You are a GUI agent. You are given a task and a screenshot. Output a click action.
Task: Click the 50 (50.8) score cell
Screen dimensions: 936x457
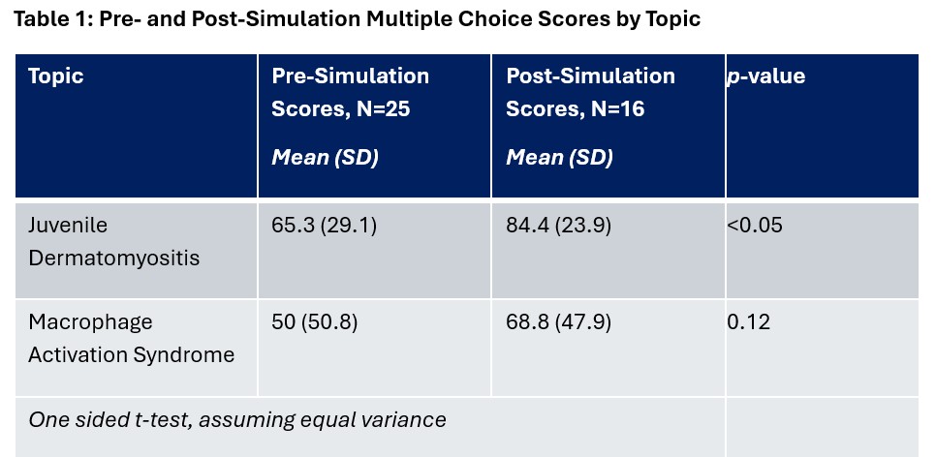pyautogui.click(x=314, y=322)
